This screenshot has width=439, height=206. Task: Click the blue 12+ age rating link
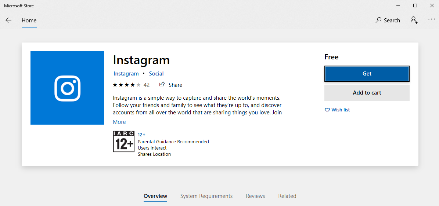[141, 135]
